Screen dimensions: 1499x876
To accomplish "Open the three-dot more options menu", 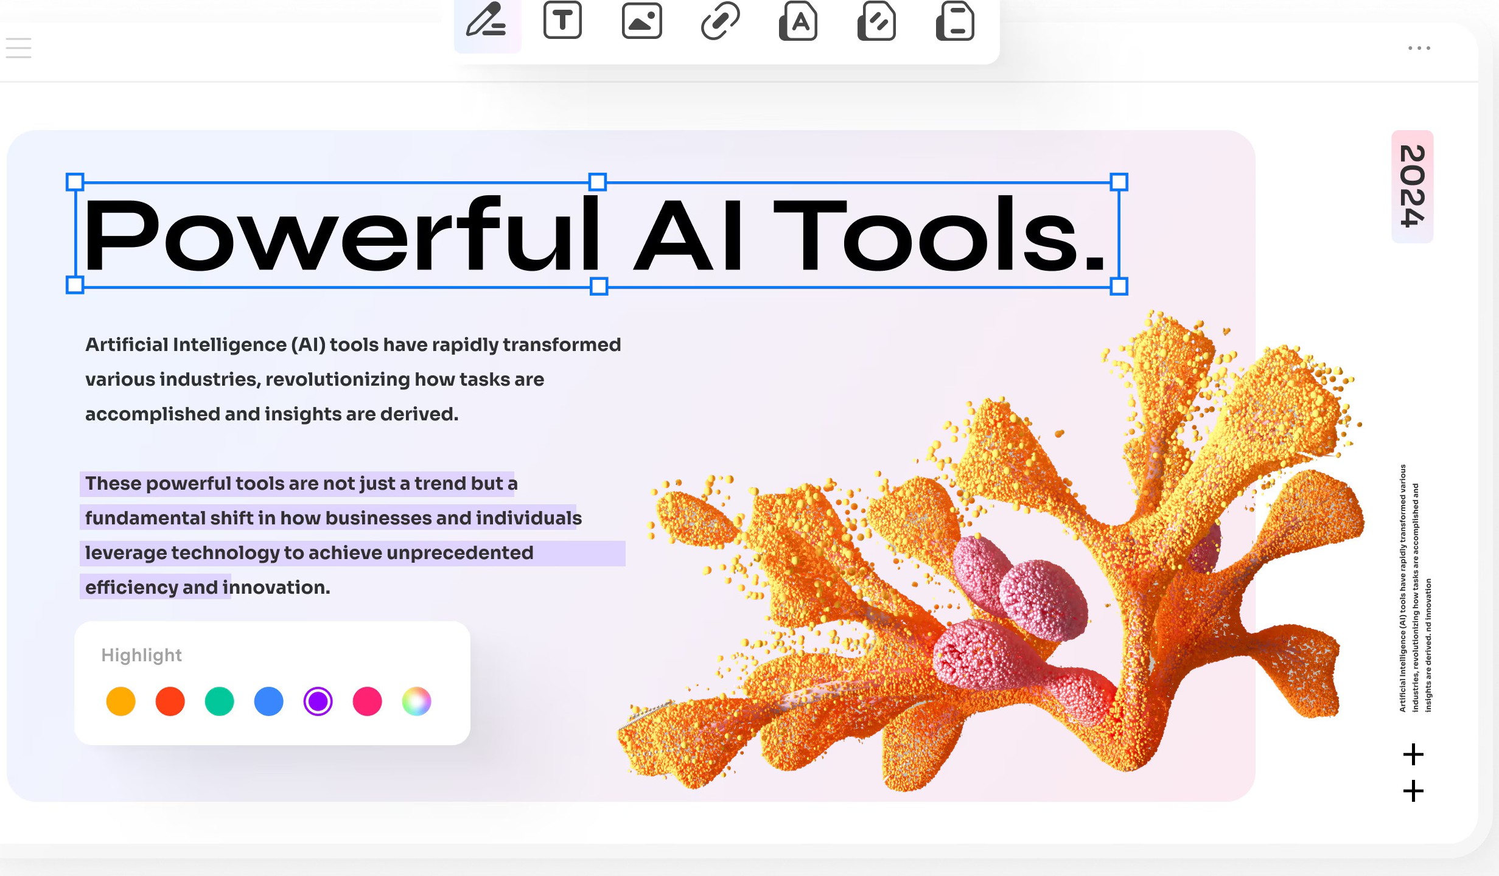I will [1419, 48].
